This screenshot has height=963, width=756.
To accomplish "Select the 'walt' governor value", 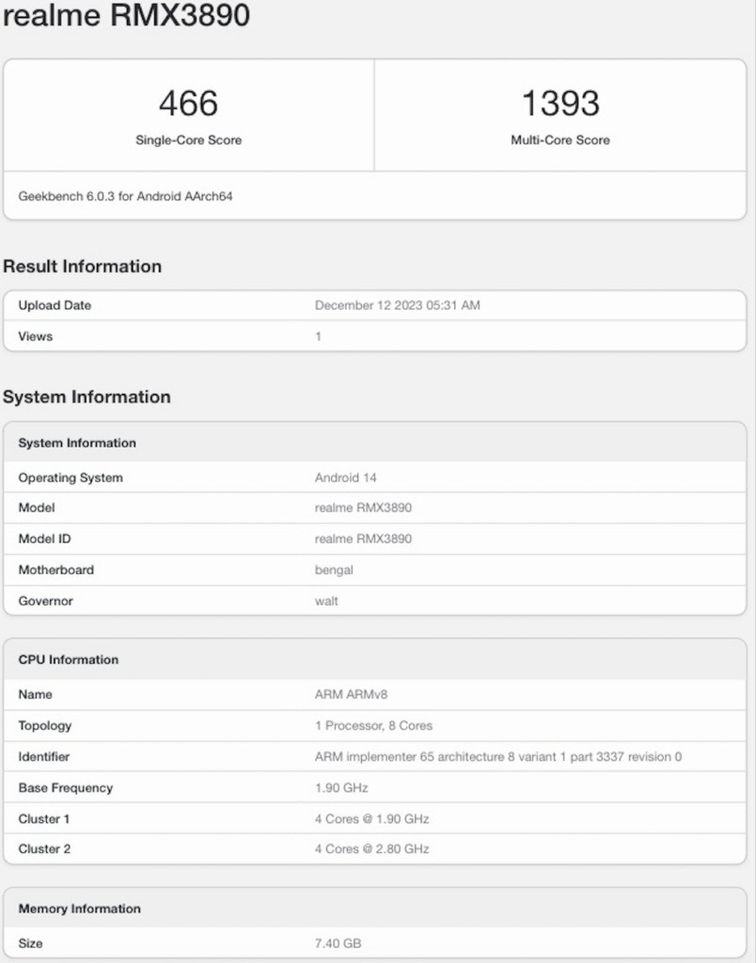I will click(326, 601).
